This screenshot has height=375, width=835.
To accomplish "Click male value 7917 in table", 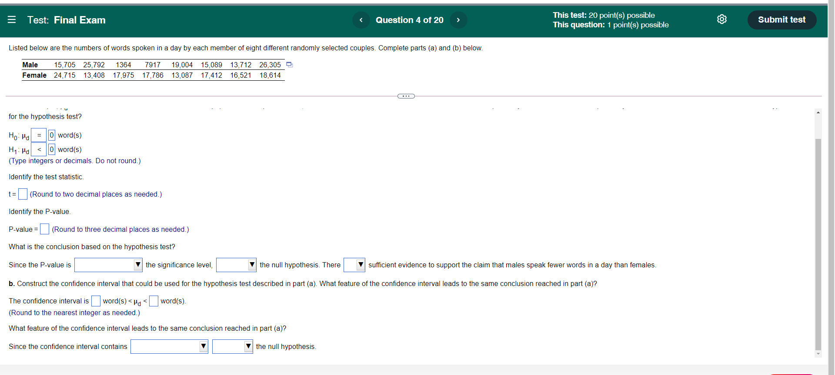I will tap(153, 65).
